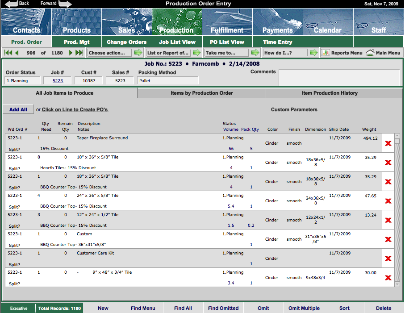405x313 pixels.
Task: Switch to Change Orders tab
Action: point(126,42)
